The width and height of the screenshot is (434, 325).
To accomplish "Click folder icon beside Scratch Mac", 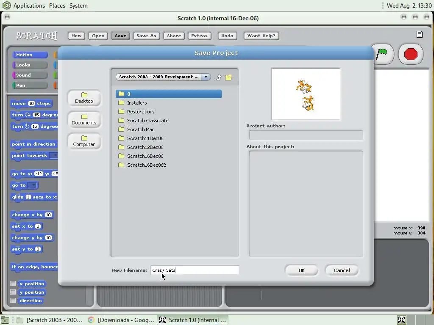I will (x=121, y=129).
